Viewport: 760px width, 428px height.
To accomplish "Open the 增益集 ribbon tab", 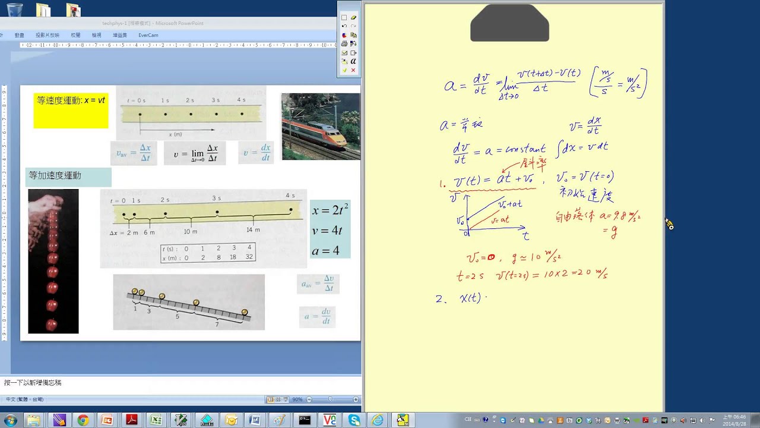I will point(120,35).
